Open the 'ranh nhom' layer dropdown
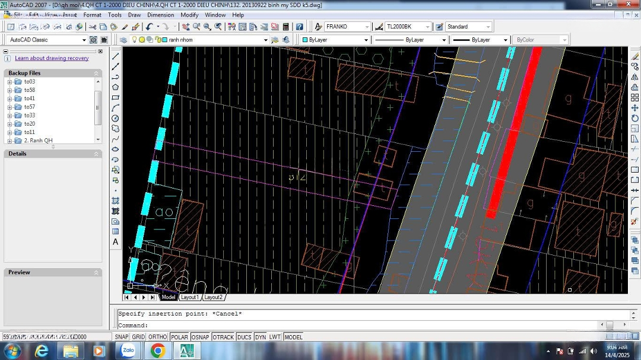Screen dimensions: 641x360 (265, 40)
